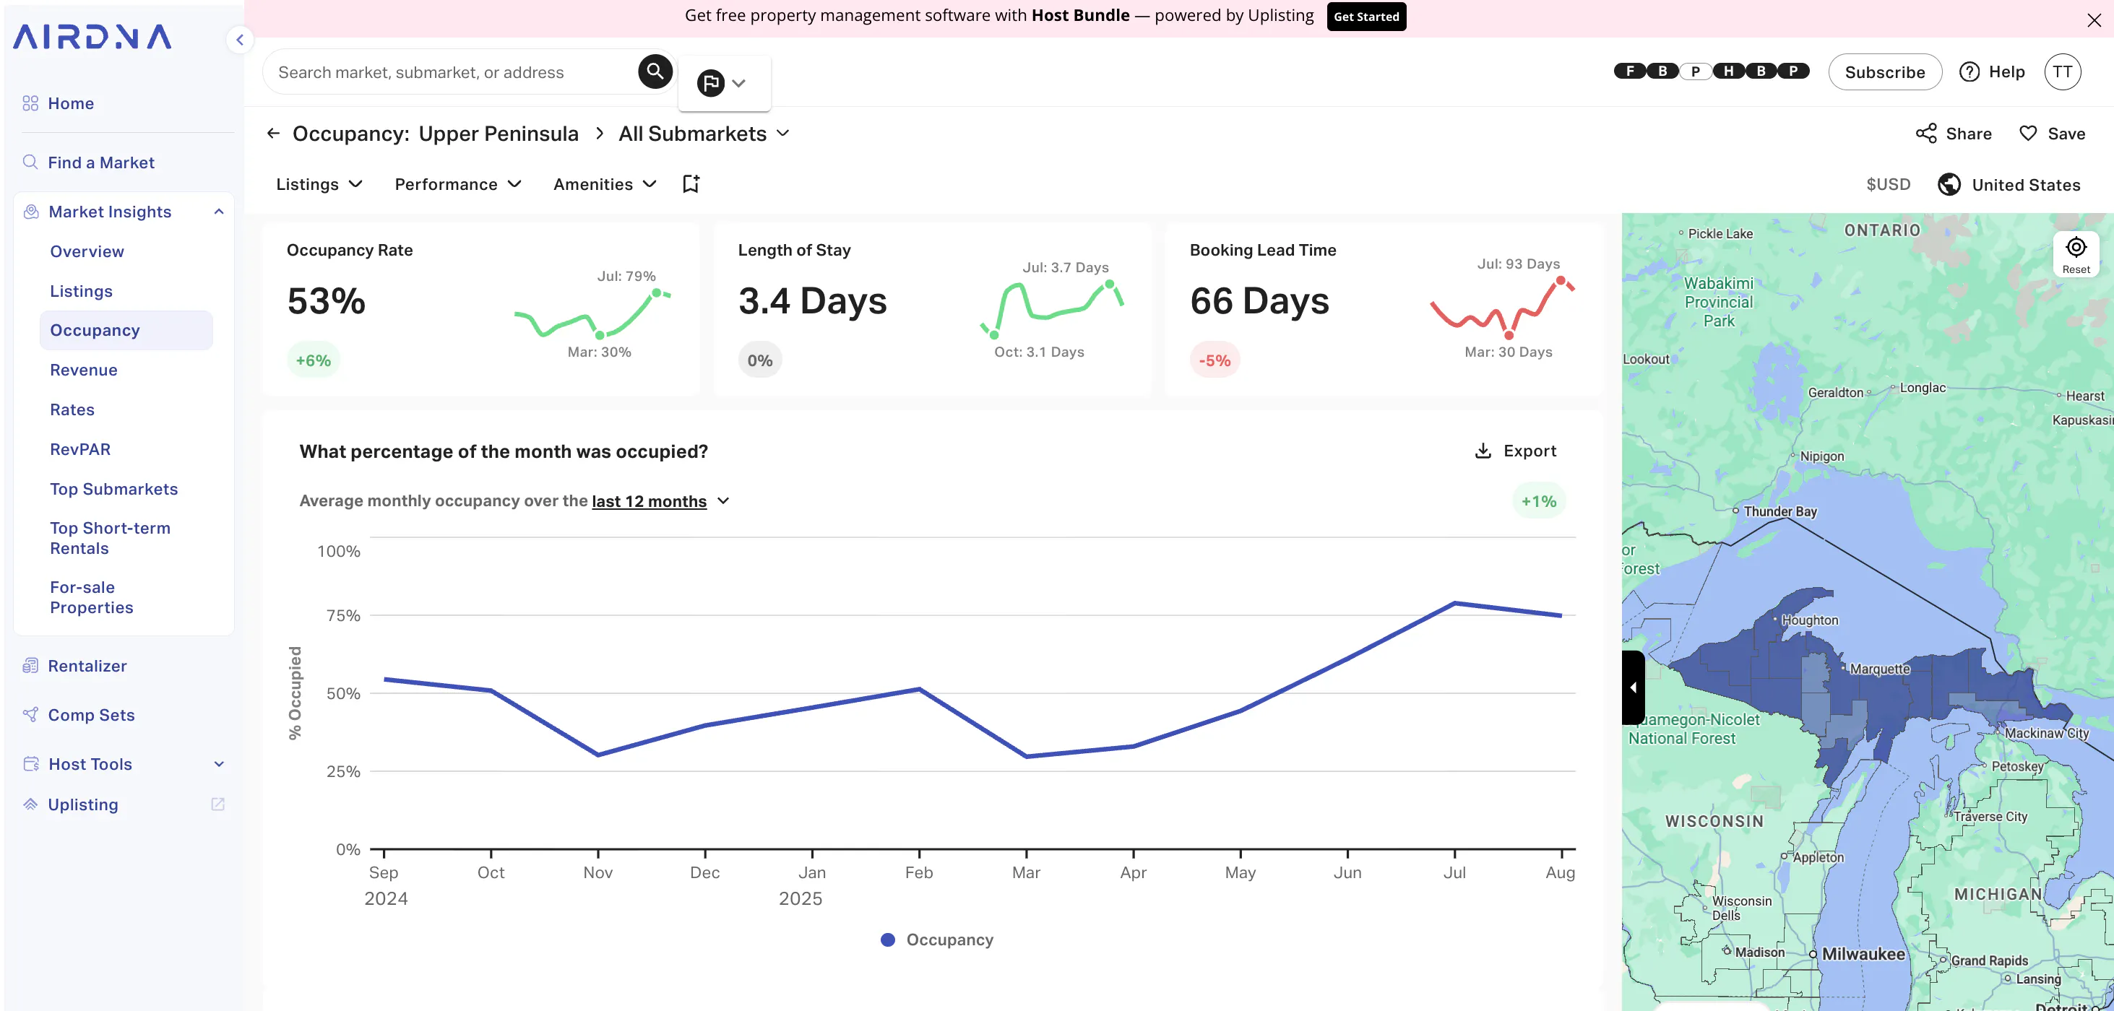
Task: Collapse the map panel with the black arrow tab
Action: pyautogui.click(x=1633, y=687)
